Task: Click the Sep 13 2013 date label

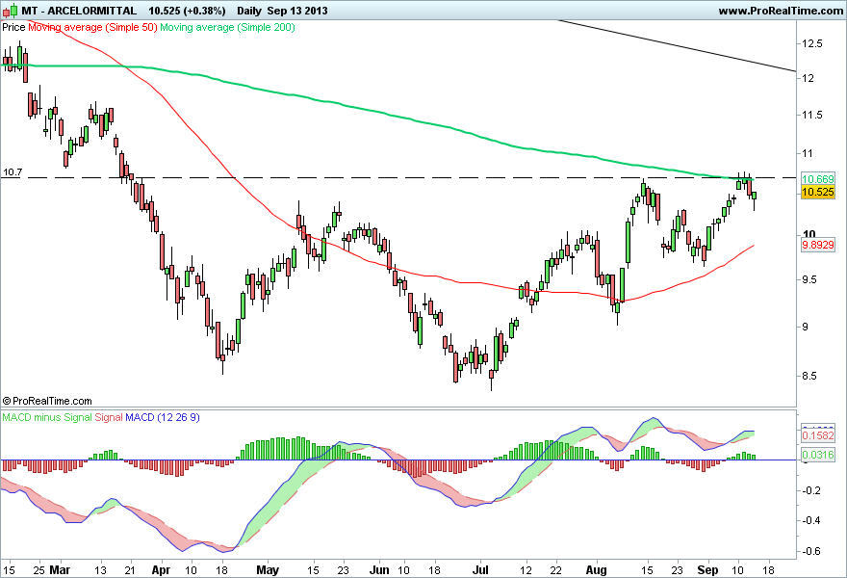Action: [297, 11]
